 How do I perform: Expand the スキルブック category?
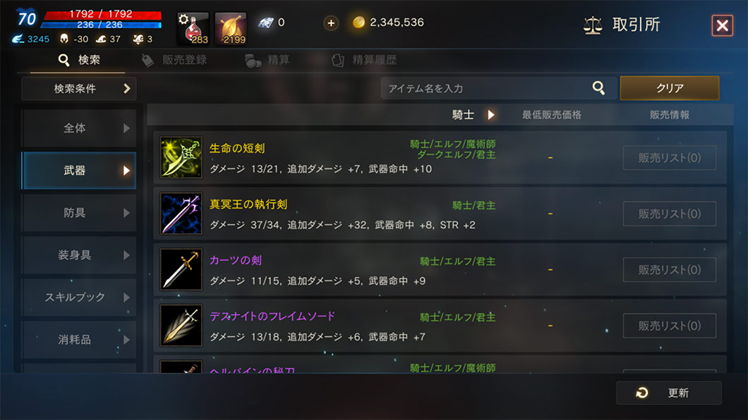coord(79,297)
